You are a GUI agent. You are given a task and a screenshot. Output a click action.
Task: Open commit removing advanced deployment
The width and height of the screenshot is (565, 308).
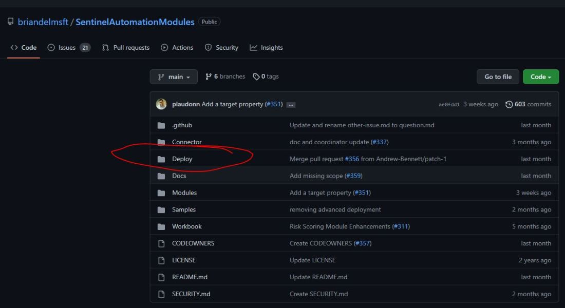(335, 209)
